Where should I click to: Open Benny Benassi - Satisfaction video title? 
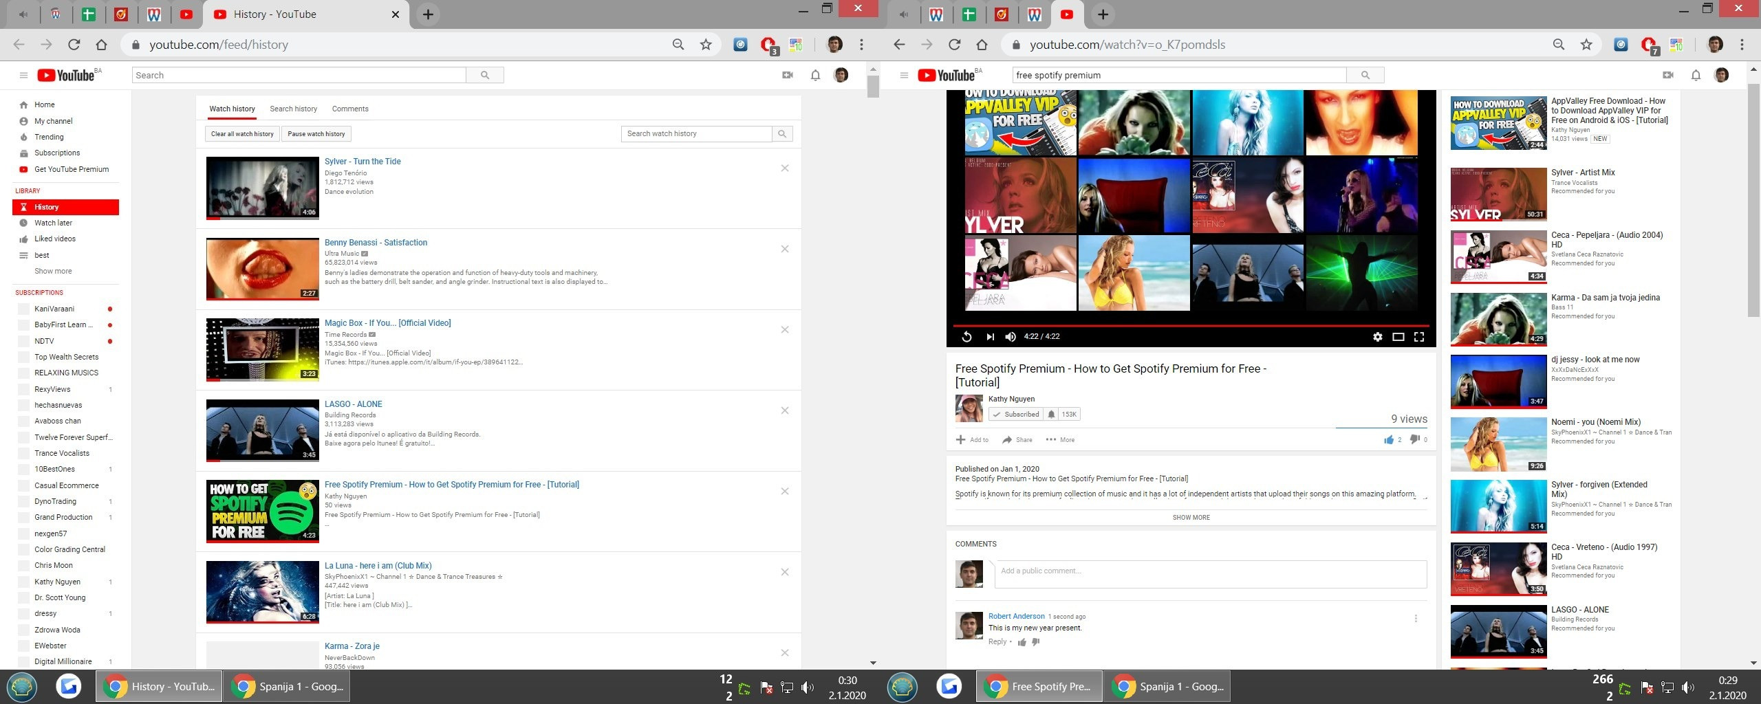(376, 243)
